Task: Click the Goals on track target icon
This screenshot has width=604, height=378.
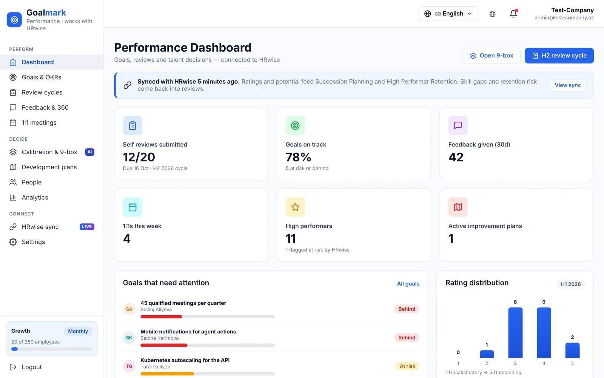Action: tap(295, 125)
